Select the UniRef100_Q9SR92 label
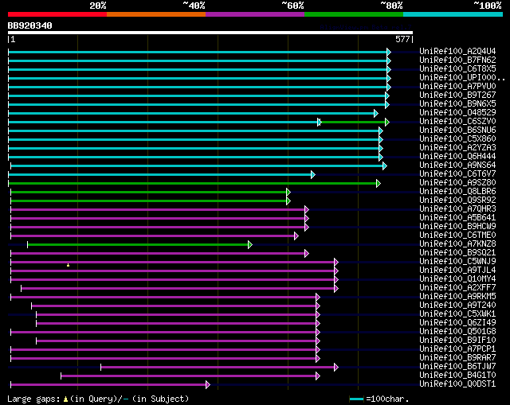This screenshot has width=510, height=405. (x=457, y=201)
